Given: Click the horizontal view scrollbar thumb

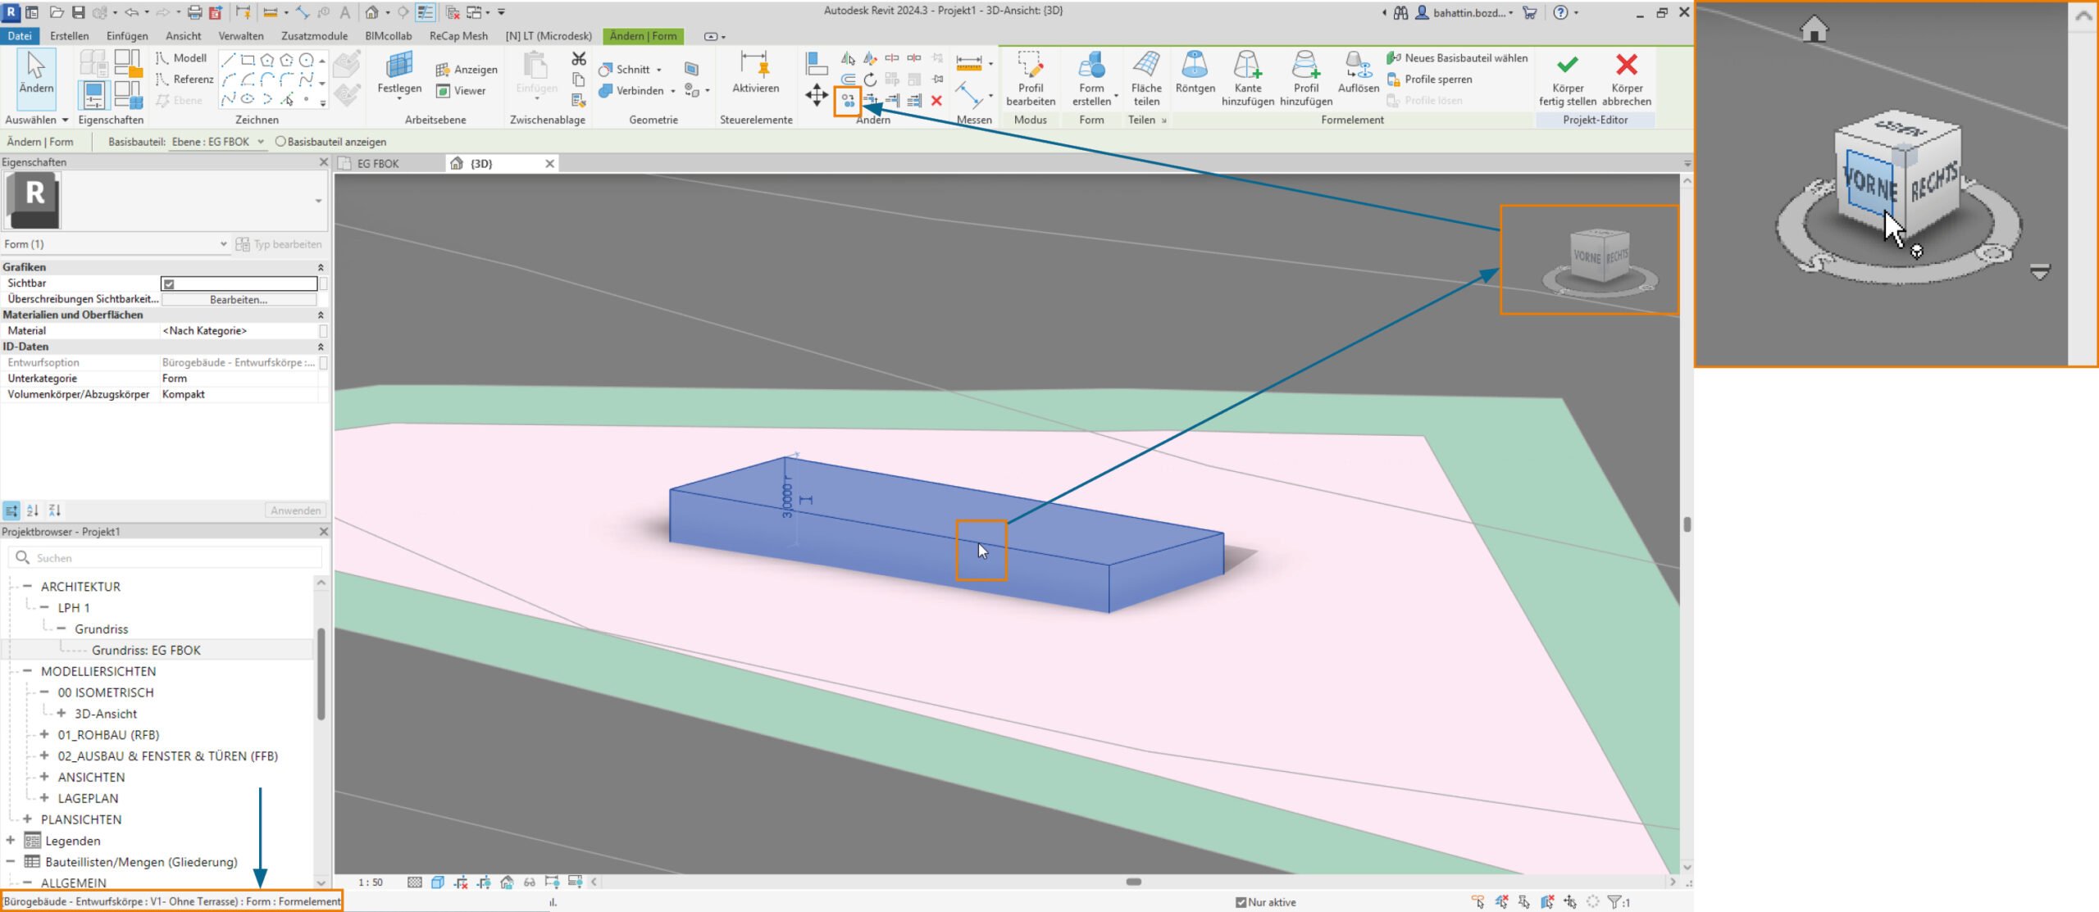Looking at the screenshot, I should (1134, 883).
